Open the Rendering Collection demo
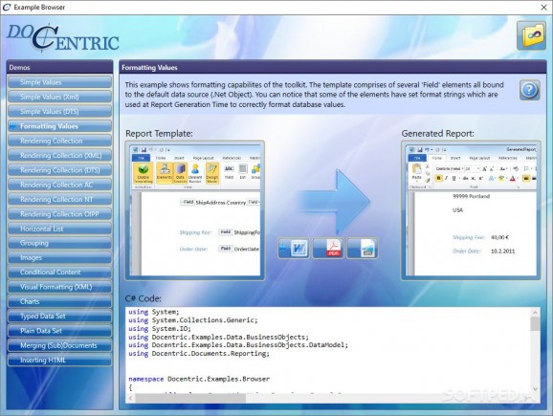This screenshot has height=416, width=553. click(x=59, y=141)
